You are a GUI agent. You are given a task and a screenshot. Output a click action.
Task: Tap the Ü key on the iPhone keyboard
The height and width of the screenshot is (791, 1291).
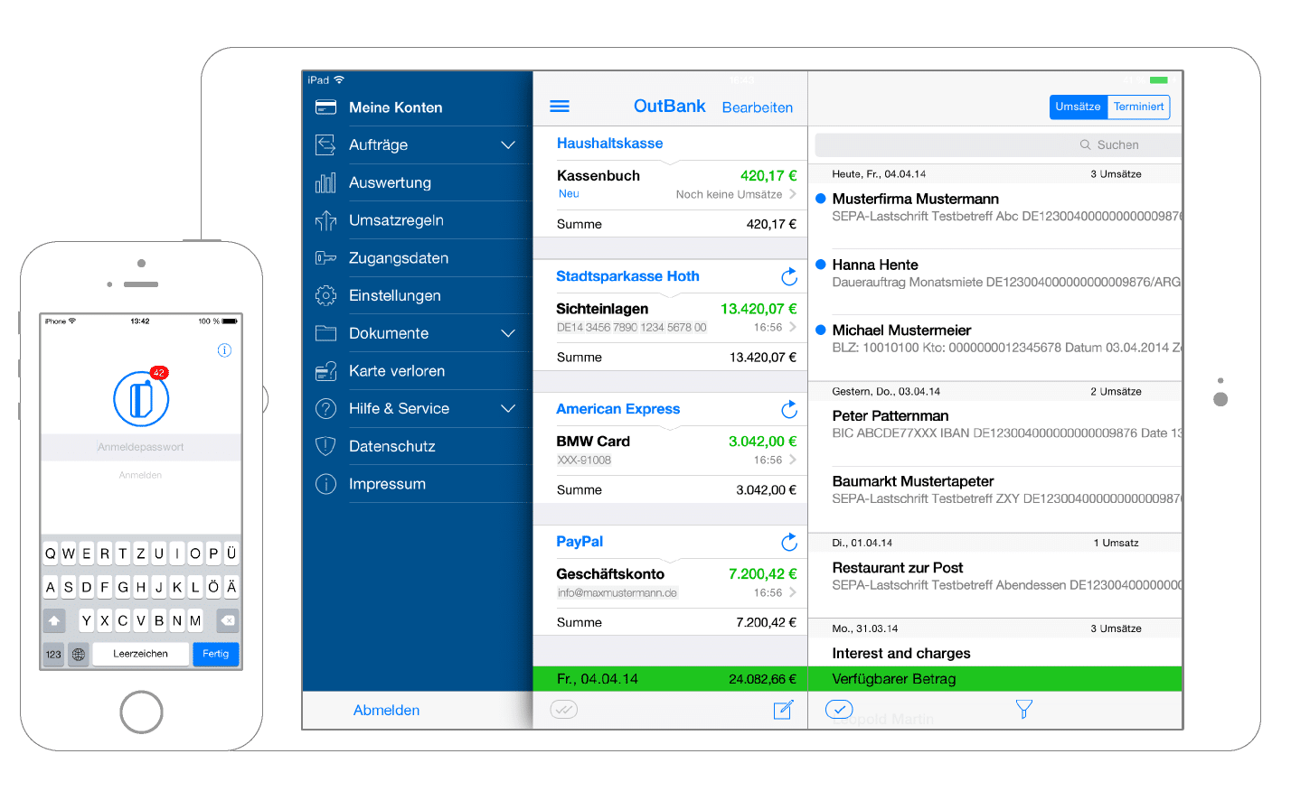(231, 554)
